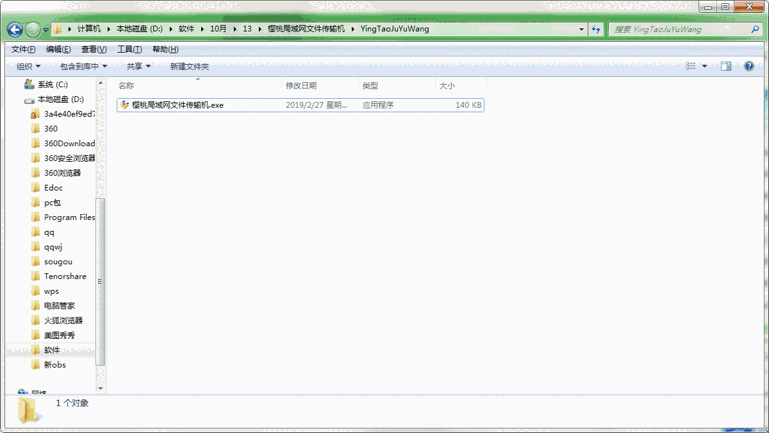Open the 文件(F) menu
This screenshot has width=769, height=433.
(x=23, y=49)
